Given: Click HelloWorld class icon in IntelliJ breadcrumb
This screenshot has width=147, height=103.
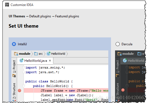Looking at the screenshot, I should tap(48, 53).
